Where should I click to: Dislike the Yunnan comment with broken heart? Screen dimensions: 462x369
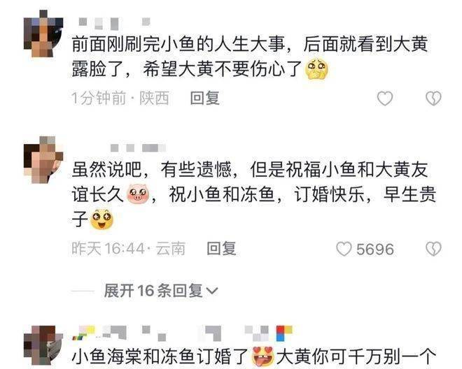433,249
